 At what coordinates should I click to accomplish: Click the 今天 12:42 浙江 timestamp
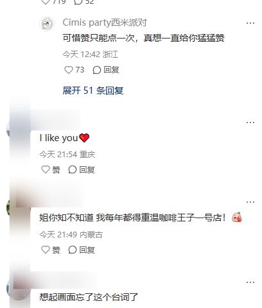coord(91,55)
